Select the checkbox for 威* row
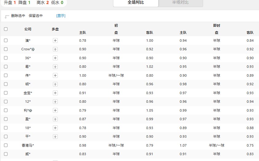The height and width of the screenshot is (161, 259). pyautogui.click(x=6, y=154)
